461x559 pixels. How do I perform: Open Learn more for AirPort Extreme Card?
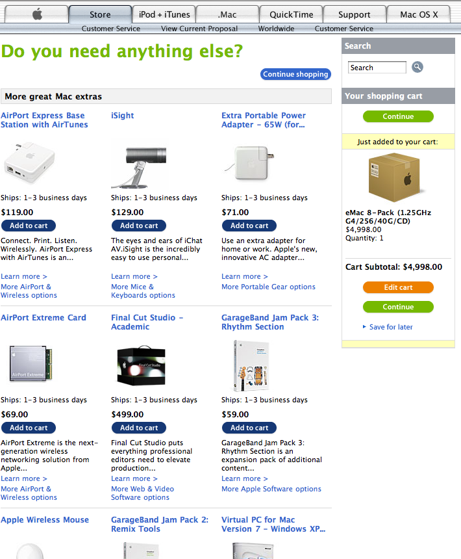[x=24, y=478]
